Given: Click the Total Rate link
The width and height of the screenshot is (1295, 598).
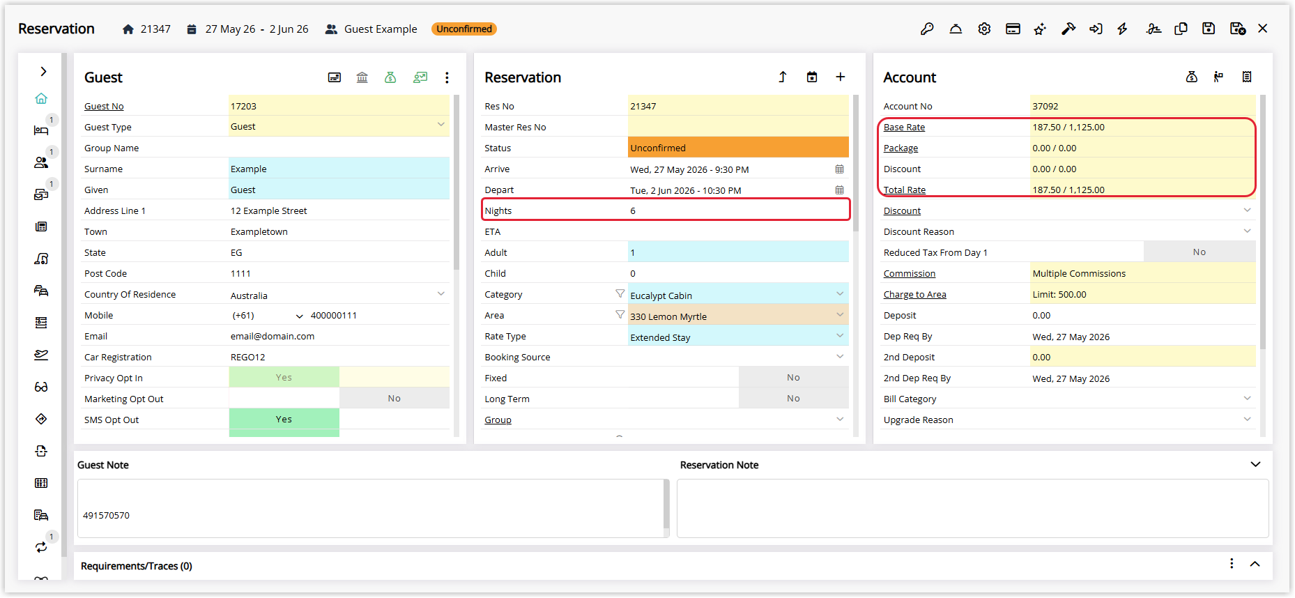Looking at the screenshot, I should pos(905,190).
